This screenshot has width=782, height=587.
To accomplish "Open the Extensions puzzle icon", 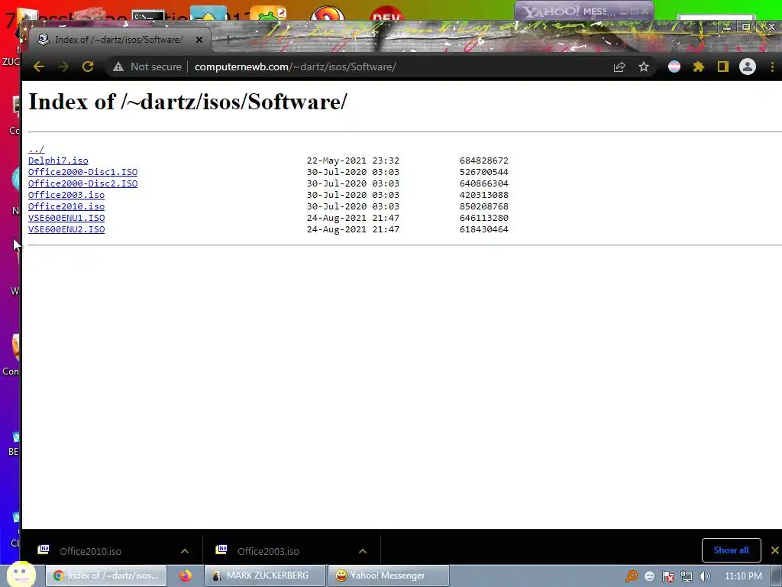I will 699,67.
